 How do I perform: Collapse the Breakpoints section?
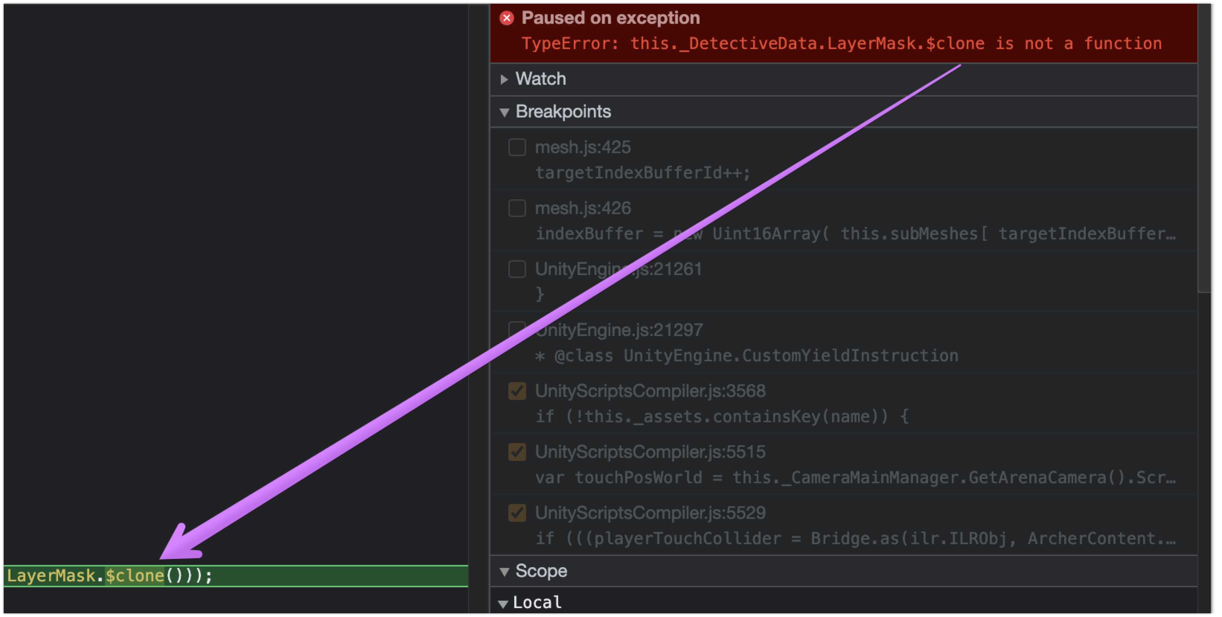pyautogui.click(x=504, y=112)
